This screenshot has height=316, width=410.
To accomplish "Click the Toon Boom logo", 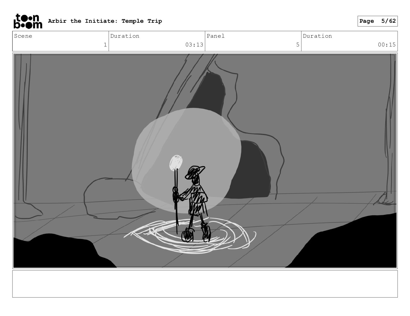I will (x=28, y=21).
